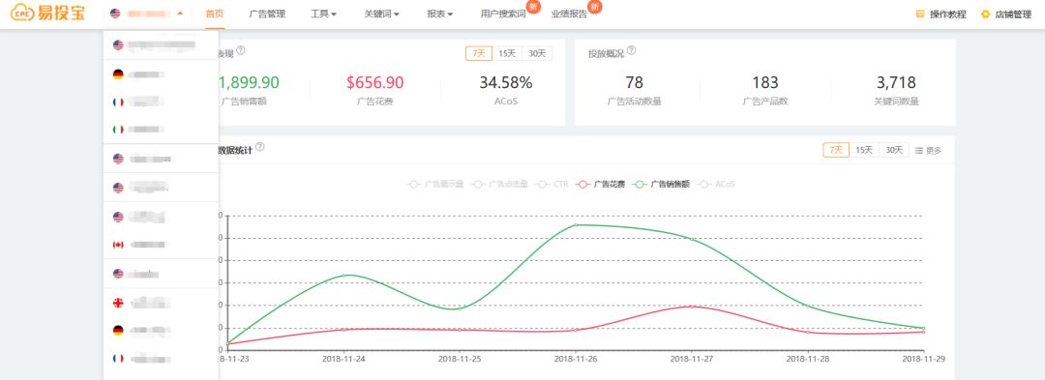The height and width of the screenshot is (380, 1045).
Task: Click the 更多 button on the chart
Action: click(x=928, y=151)
